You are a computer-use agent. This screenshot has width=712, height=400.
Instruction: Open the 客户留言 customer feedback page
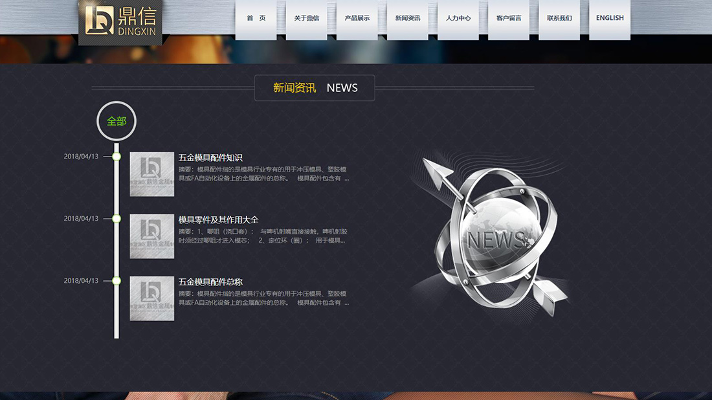(509, 18)
